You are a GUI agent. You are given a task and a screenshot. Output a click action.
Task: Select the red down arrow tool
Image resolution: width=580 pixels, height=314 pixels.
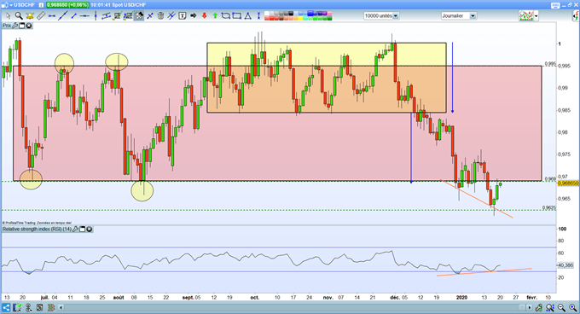pos(204,16)
